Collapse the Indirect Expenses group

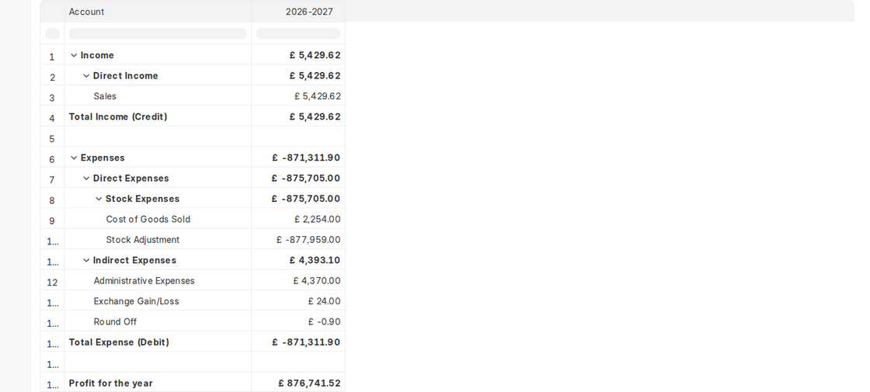click(x=86, y=261)
